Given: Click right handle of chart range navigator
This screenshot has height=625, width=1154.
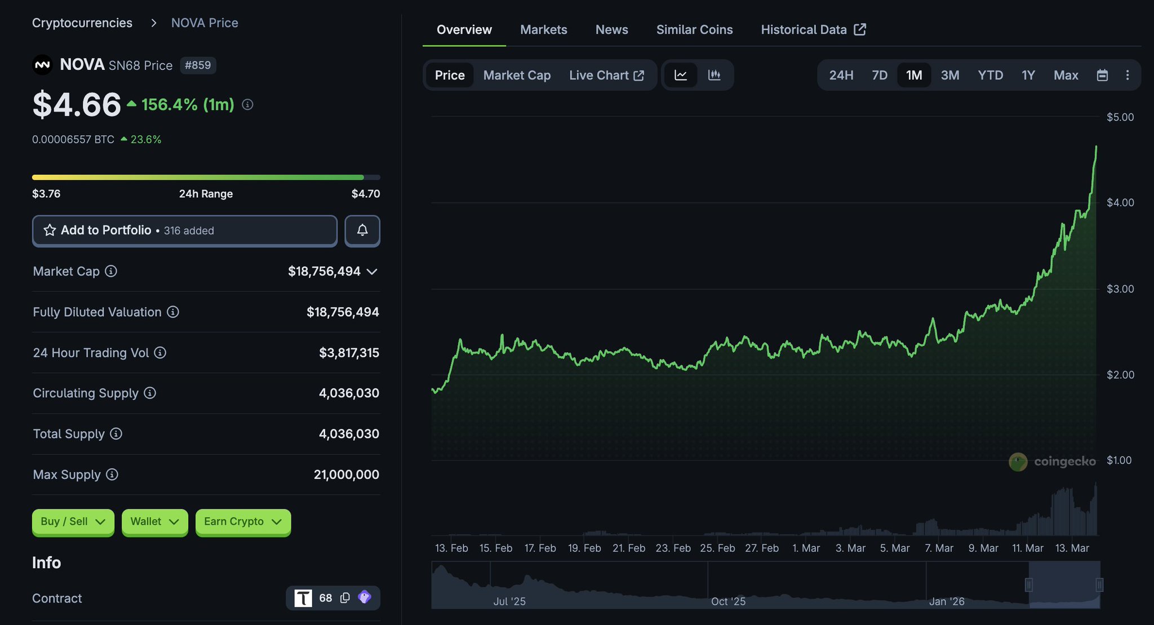Looking at the screenshot, I should [1099, 585].
